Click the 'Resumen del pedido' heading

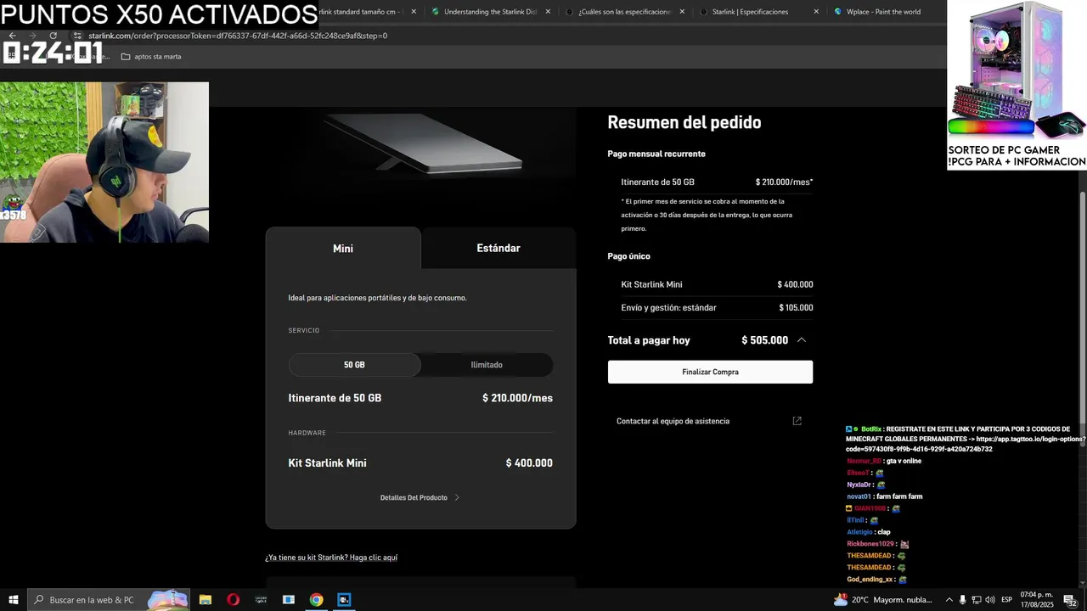coord(684,122)
